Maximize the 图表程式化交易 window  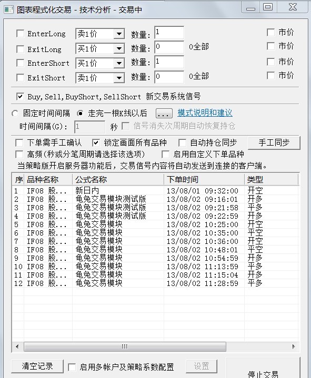[268, 7]
